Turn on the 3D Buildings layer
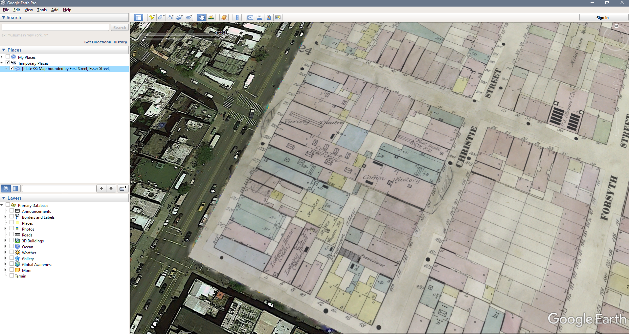Image resolution: width=629 pixels, height=334 pixels. (12, 240)
